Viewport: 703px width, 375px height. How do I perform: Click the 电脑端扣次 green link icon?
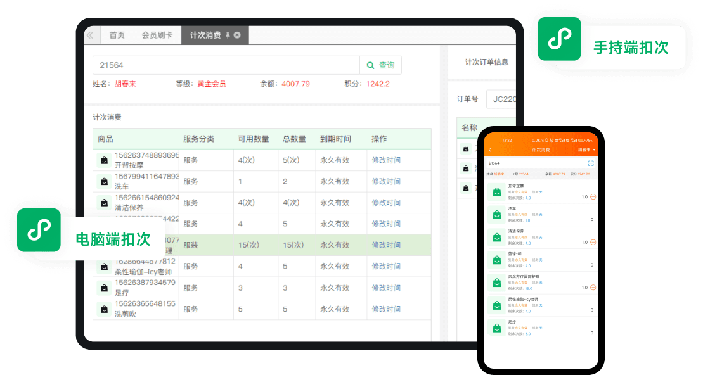39,230
